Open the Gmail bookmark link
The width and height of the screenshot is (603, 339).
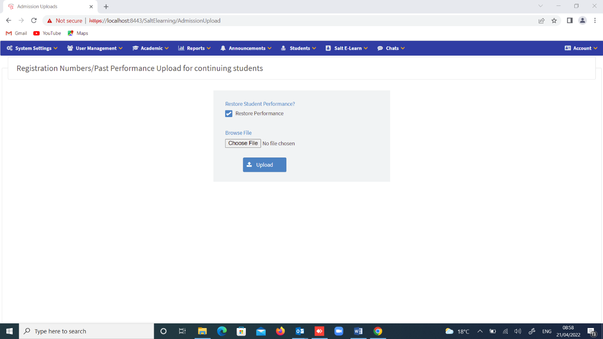[16, 33]
